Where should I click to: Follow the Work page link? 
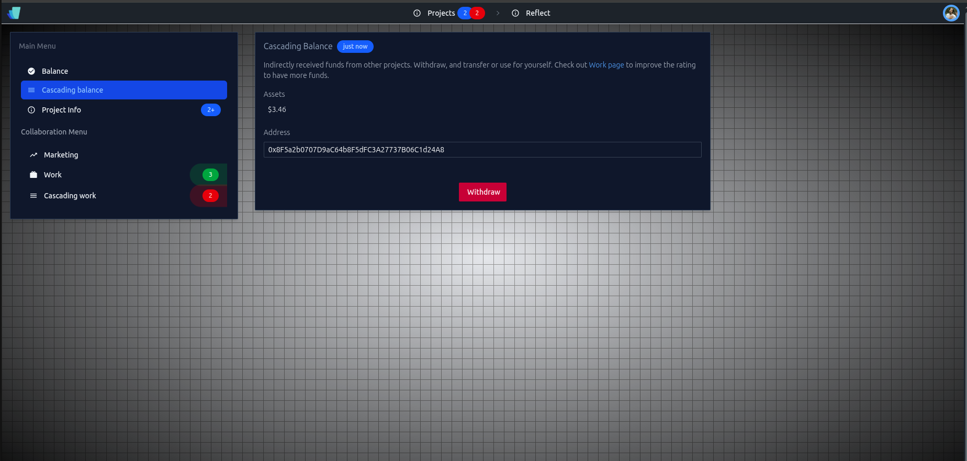pyautogui.click(x=606, y=65)
